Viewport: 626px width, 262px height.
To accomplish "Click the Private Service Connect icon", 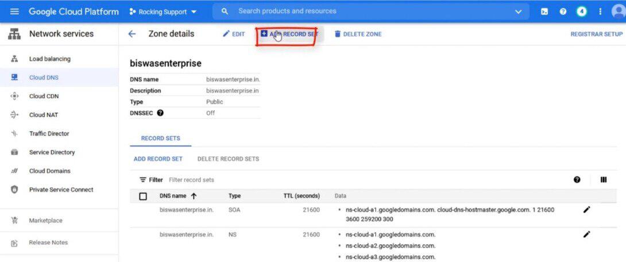I will point(14,190).
